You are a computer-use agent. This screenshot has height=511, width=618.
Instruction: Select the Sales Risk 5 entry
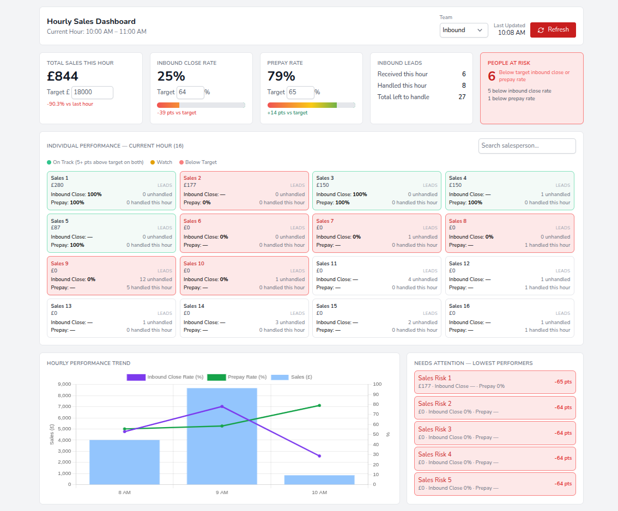(x=495, y=484)
